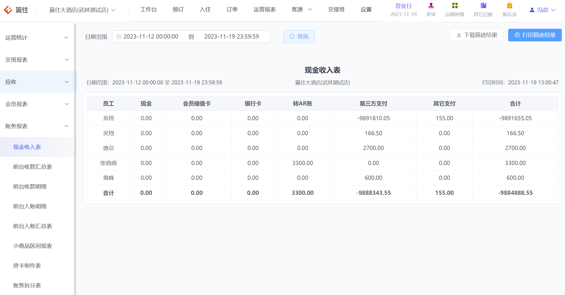Screen dimensions: 565x295
Task: Select 小商品区间报表 in sidebar
Action: click(37, 246)
